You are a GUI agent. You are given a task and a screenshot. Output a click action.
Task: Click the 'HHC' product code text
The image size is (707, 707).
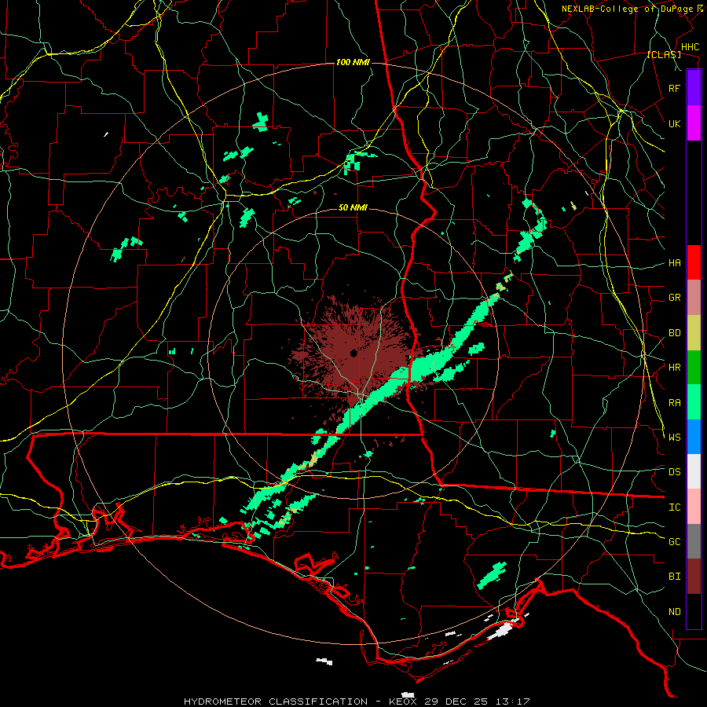[x=690, y=47]
